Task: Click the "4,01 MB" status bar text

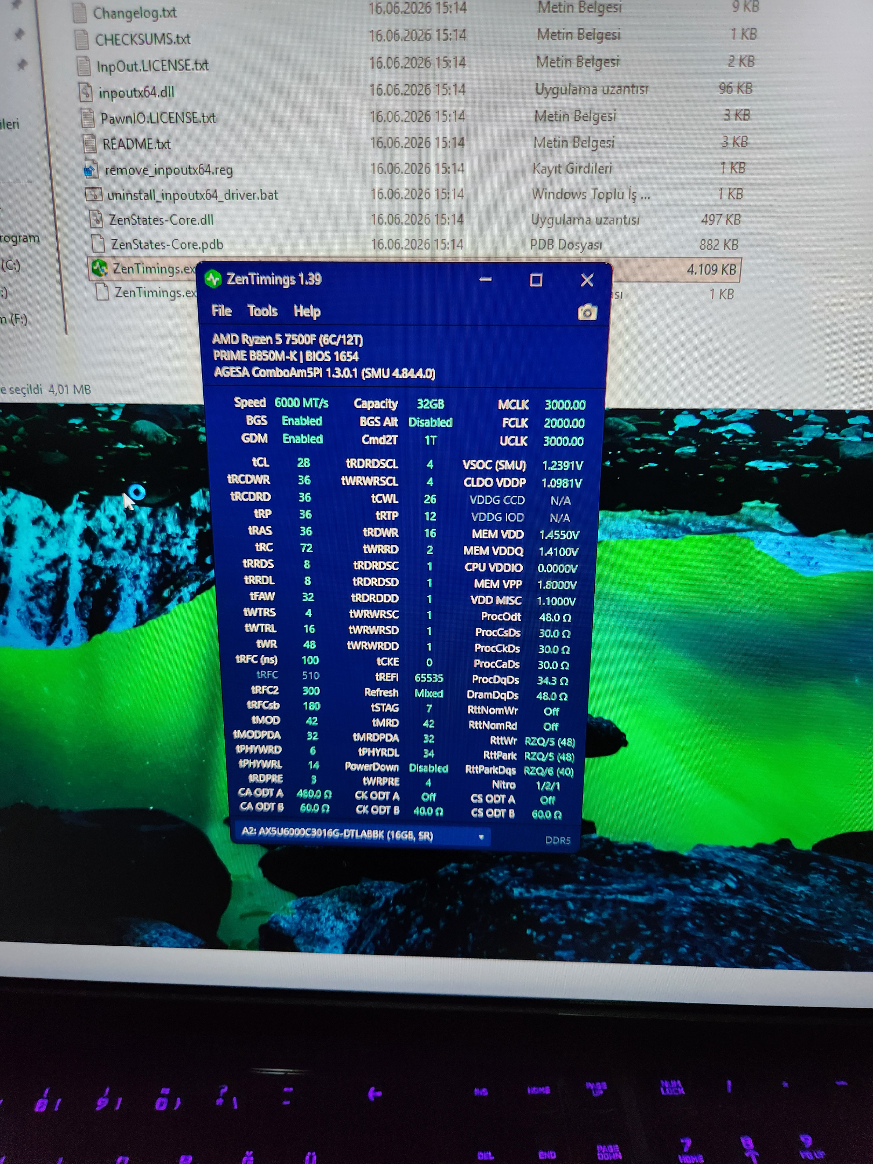Action: pyautogui.click(x=70, y=389)
